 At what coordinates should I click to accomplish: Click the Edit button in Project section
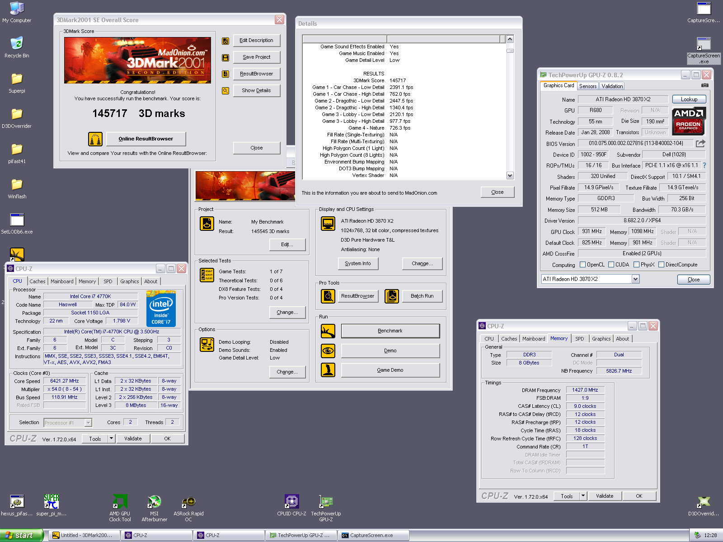[x=287, y=245]
